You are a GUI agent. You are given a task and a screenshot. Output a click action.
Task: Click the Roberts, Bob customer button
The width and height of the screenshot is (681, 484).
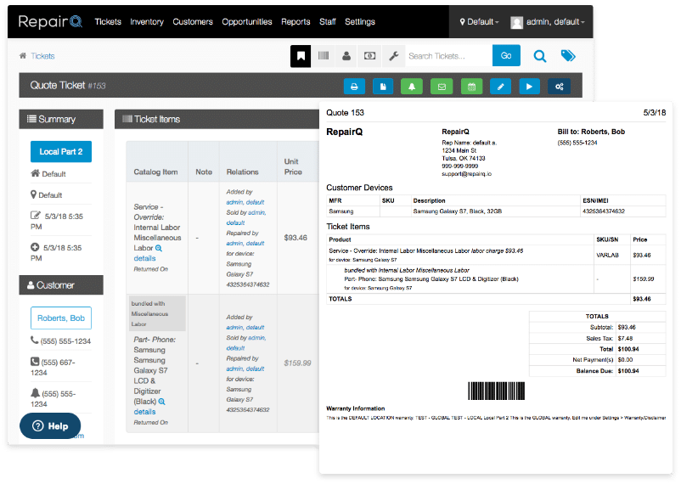coord(61,318)
